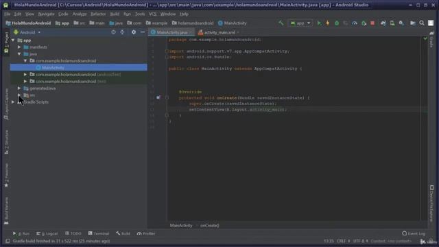Click onCreate() in editor breadcrumb
Image resolution: width=439 pixels, height=247 pixels.
(210, 226)
